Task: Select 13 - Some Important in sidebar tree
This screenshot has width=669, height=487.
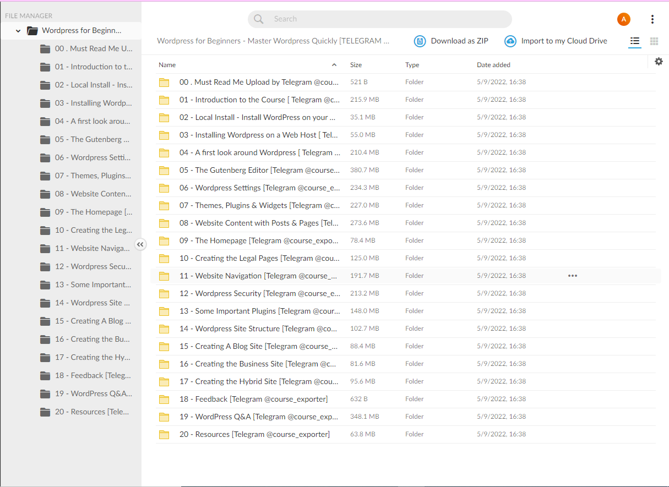Action: tap(93, 284)
